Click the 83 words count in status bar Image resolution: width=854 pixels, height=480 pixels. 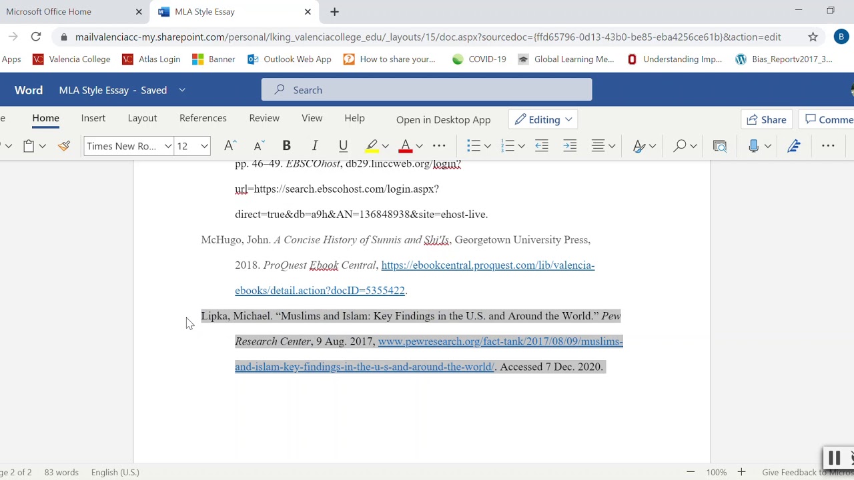click(x=61, y=472)
